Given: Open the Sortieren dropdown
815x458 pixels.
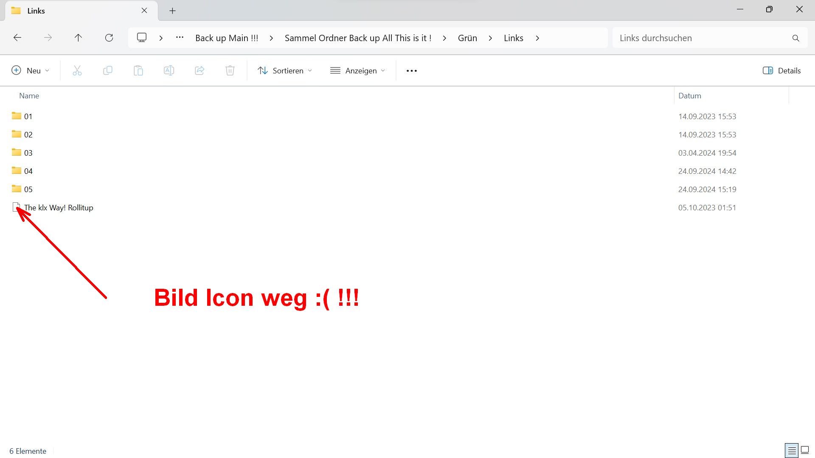Looking at the screenshot, I should tap(285, 70).
